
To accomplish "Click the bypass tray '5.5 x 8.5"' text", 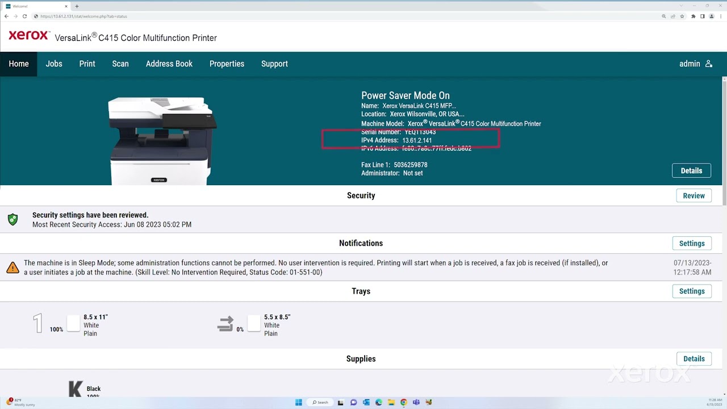I will coord(277,317).
